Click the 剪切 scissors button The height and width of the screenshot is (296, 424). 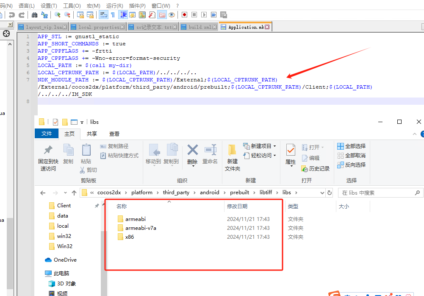(x=89, y=170)
